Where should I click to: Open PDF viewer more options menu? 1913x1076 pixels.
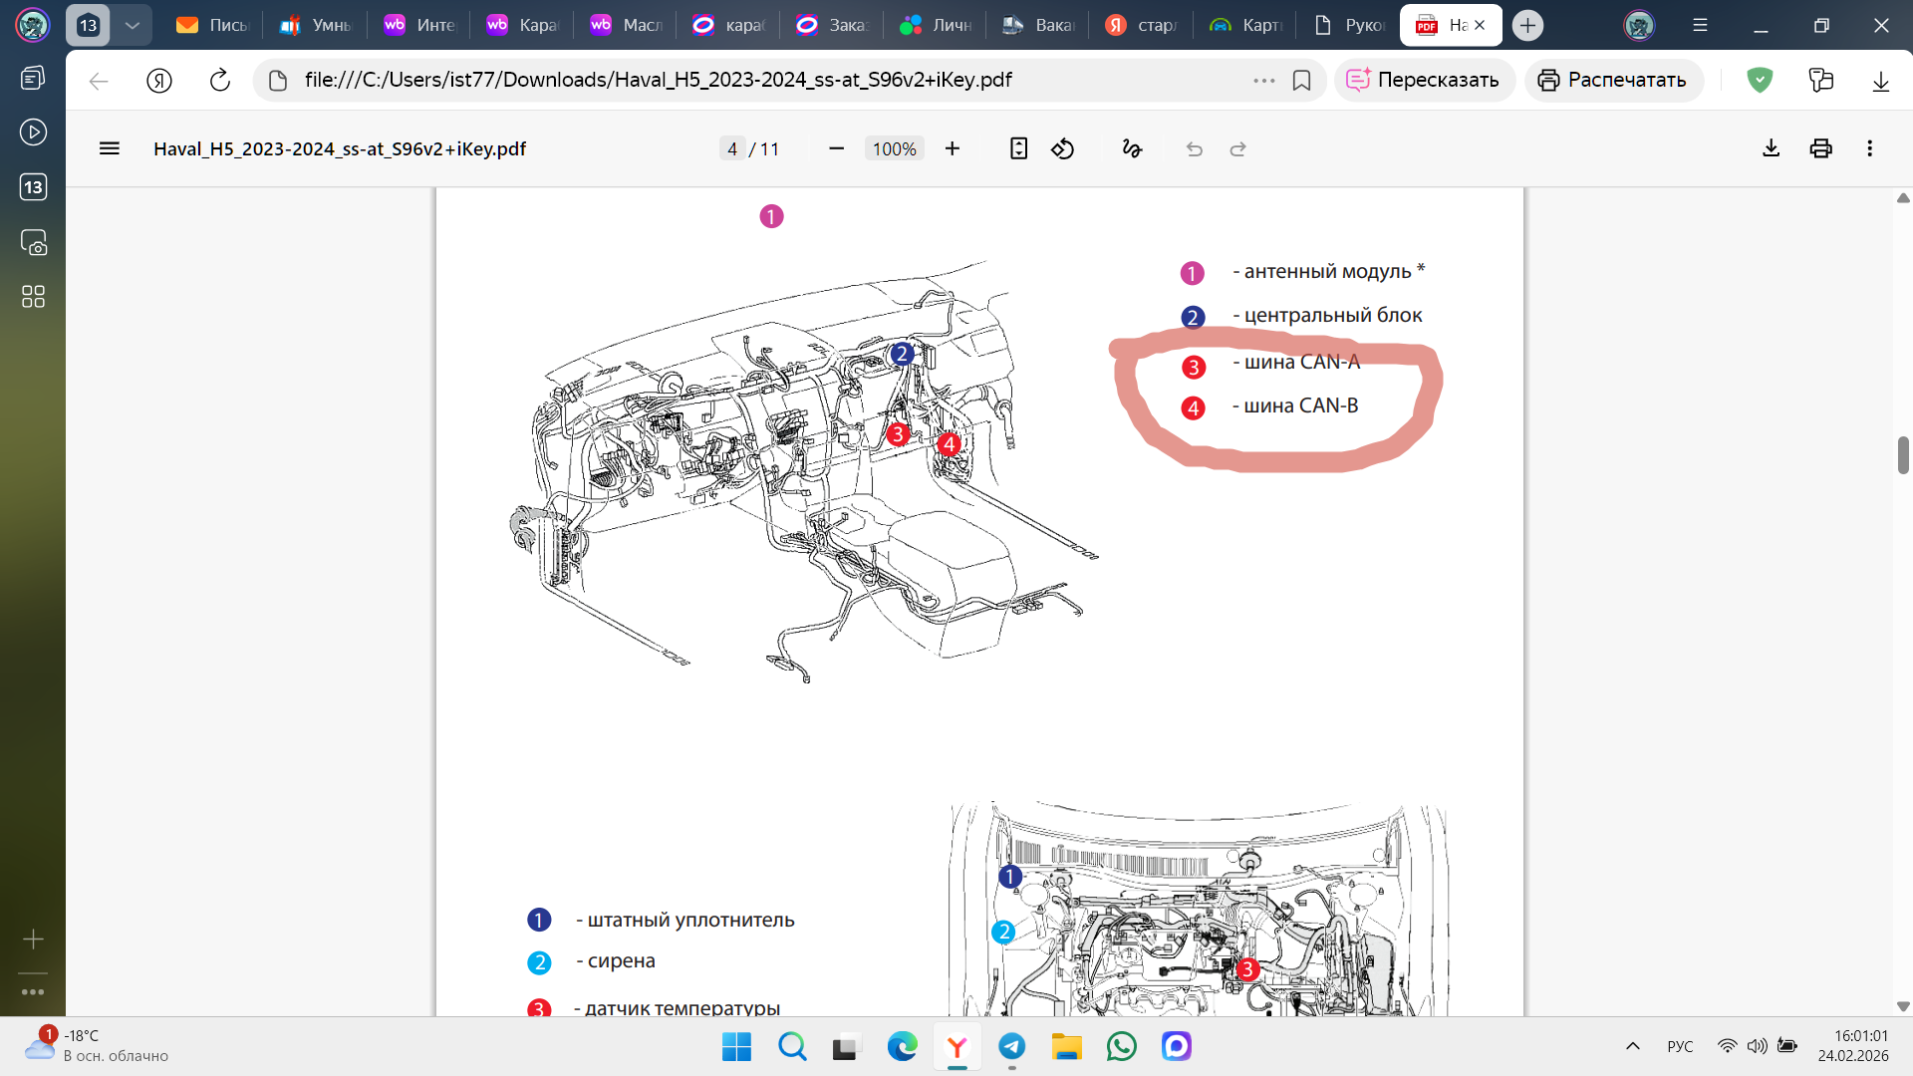pos(1869,149)
